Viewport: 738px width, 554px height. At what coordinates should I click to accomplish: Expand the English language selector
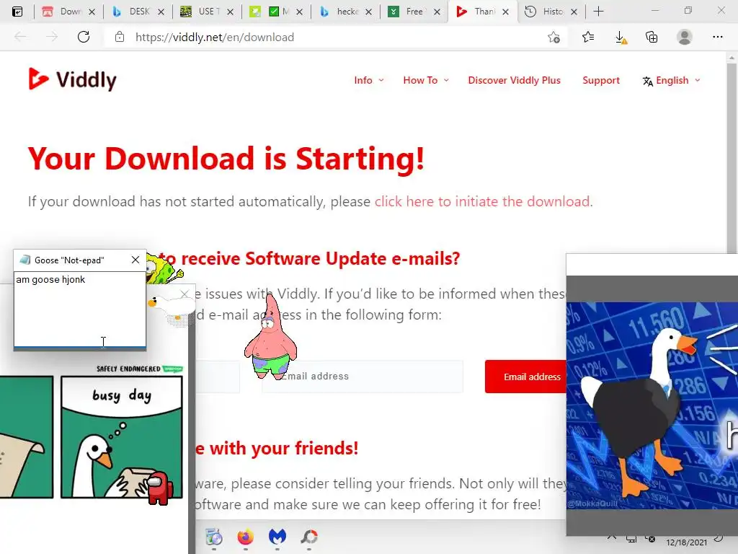[x=671, y=81]
